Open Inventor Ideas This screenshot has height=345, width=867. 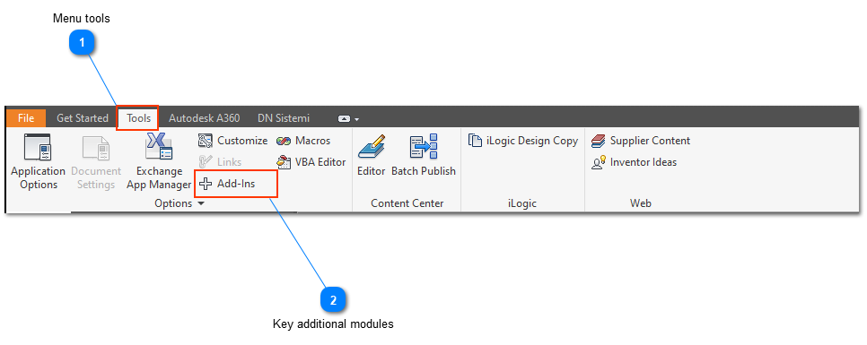(634, 162)
